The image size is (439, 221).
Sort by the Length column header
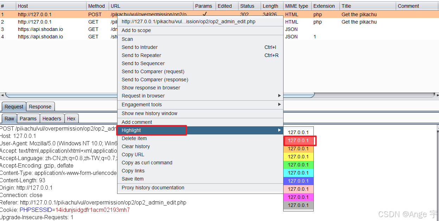[272, 6]
